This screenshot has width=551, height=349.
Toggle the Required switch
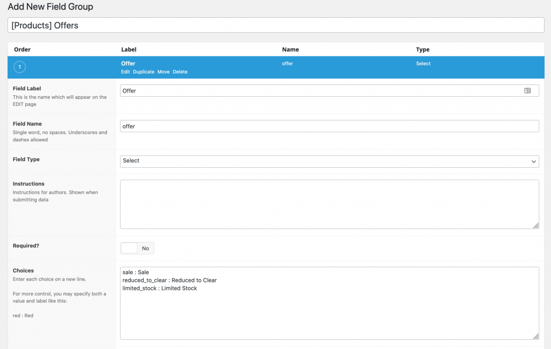point(137,248)
